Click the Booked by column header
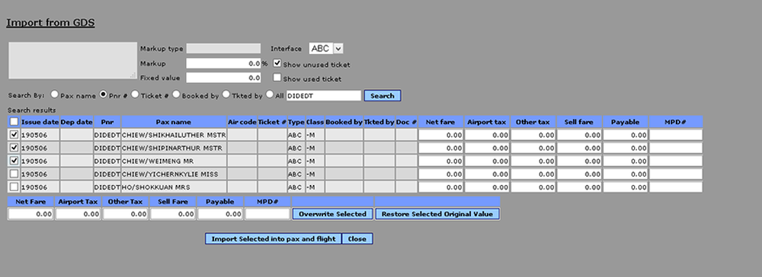Viewport: 762px width, 277px height. click(344, 123)
